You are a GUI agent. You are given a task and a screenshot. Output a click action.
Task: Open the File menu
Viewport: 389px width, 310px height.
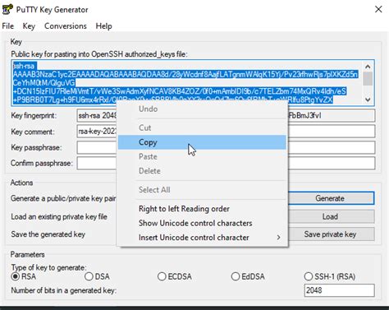pyautogui.click(x=8, y=26)
